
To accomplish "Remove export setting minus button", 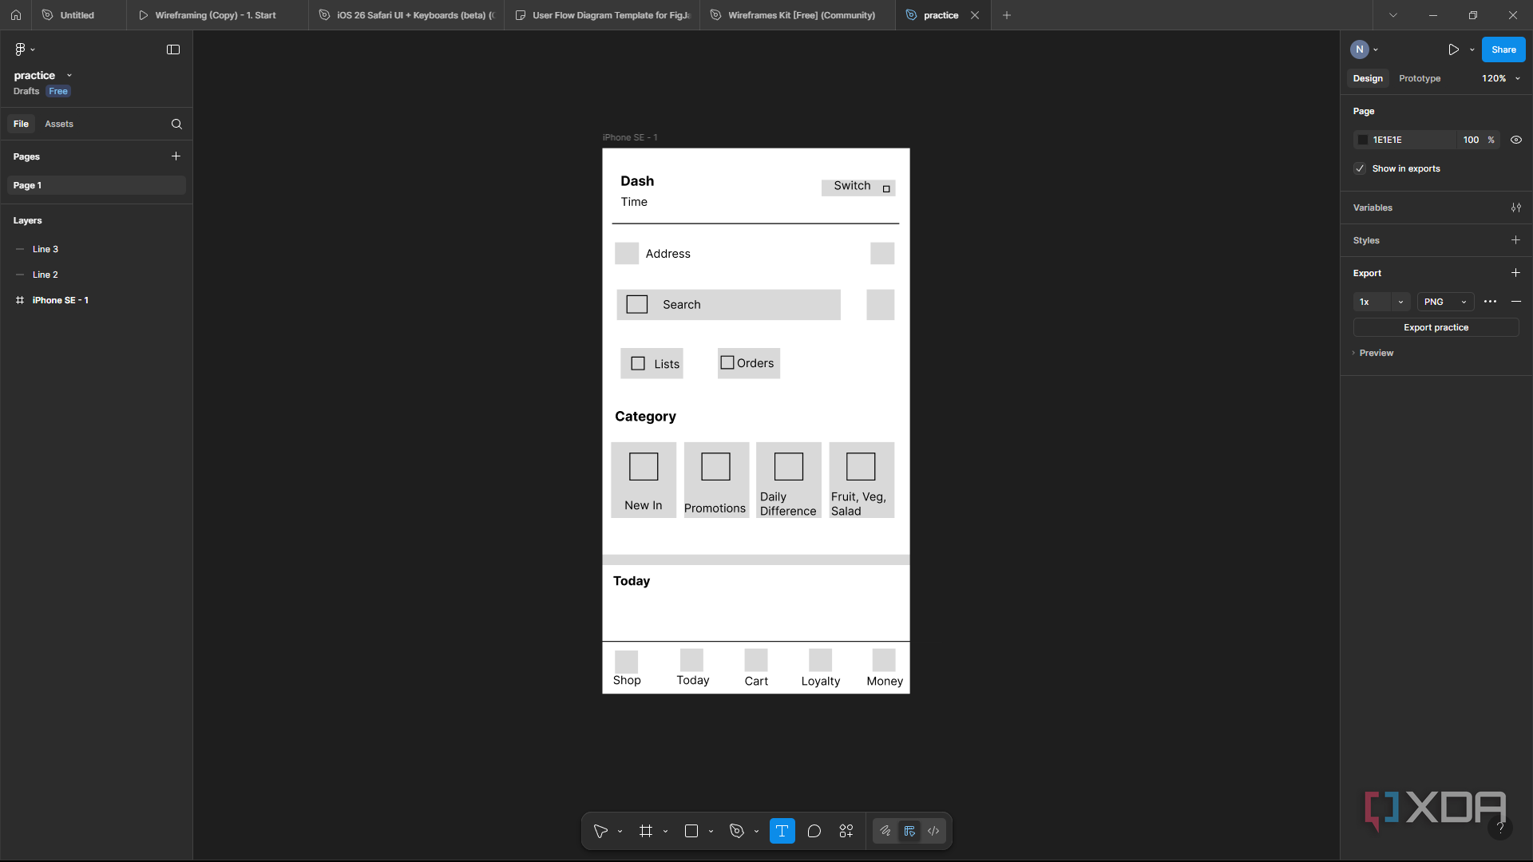I will point(1516,302).
